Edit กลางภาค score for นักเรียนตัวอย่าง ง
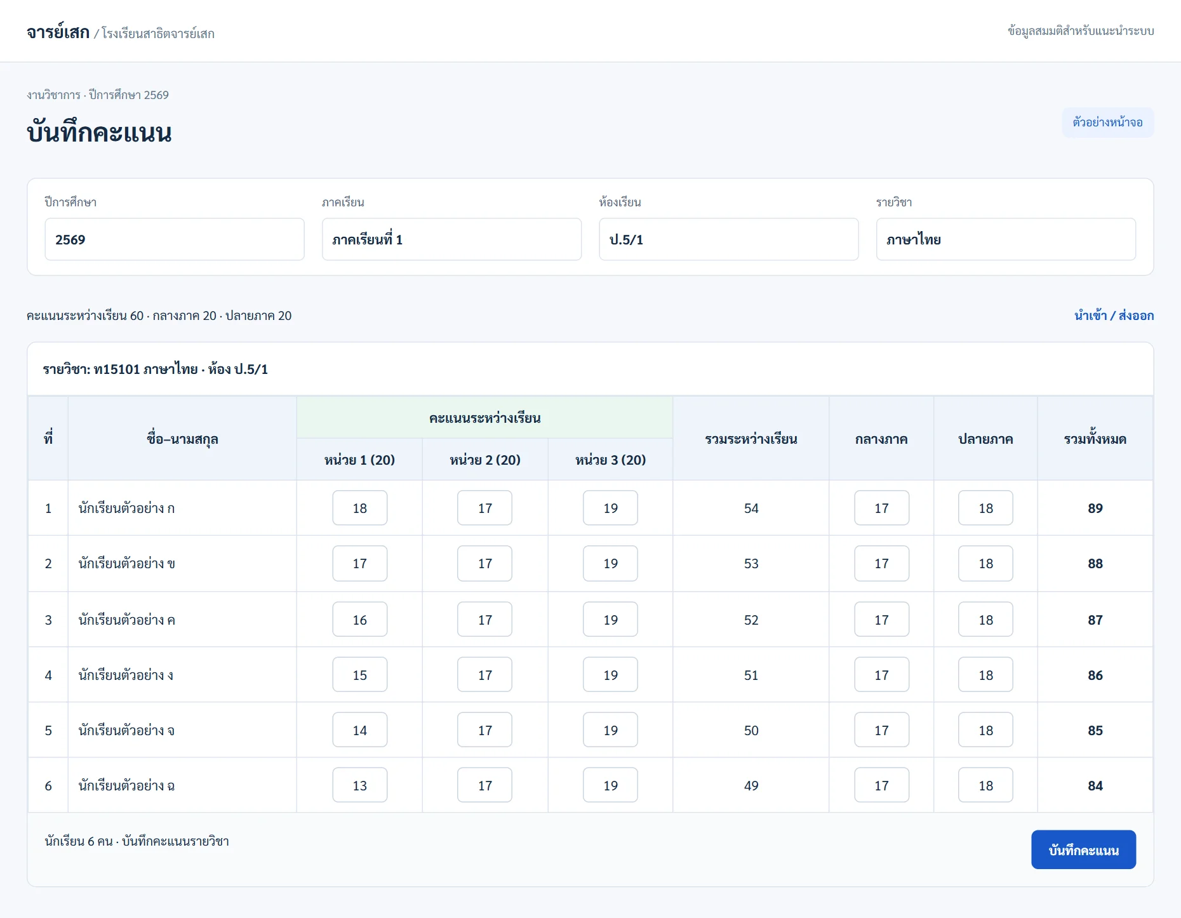Viewport: 1181px width, 918px height. (x=881, y=675)
